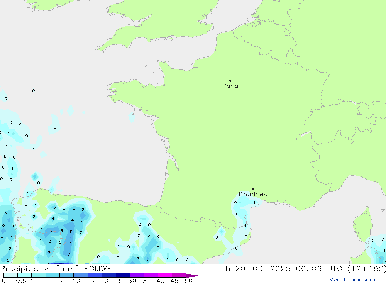This screenshot has width=386, height=283.
Task: Click the 'Precipitation [mm]' title text
Action: pyautogui.click(x=39, y=268)
